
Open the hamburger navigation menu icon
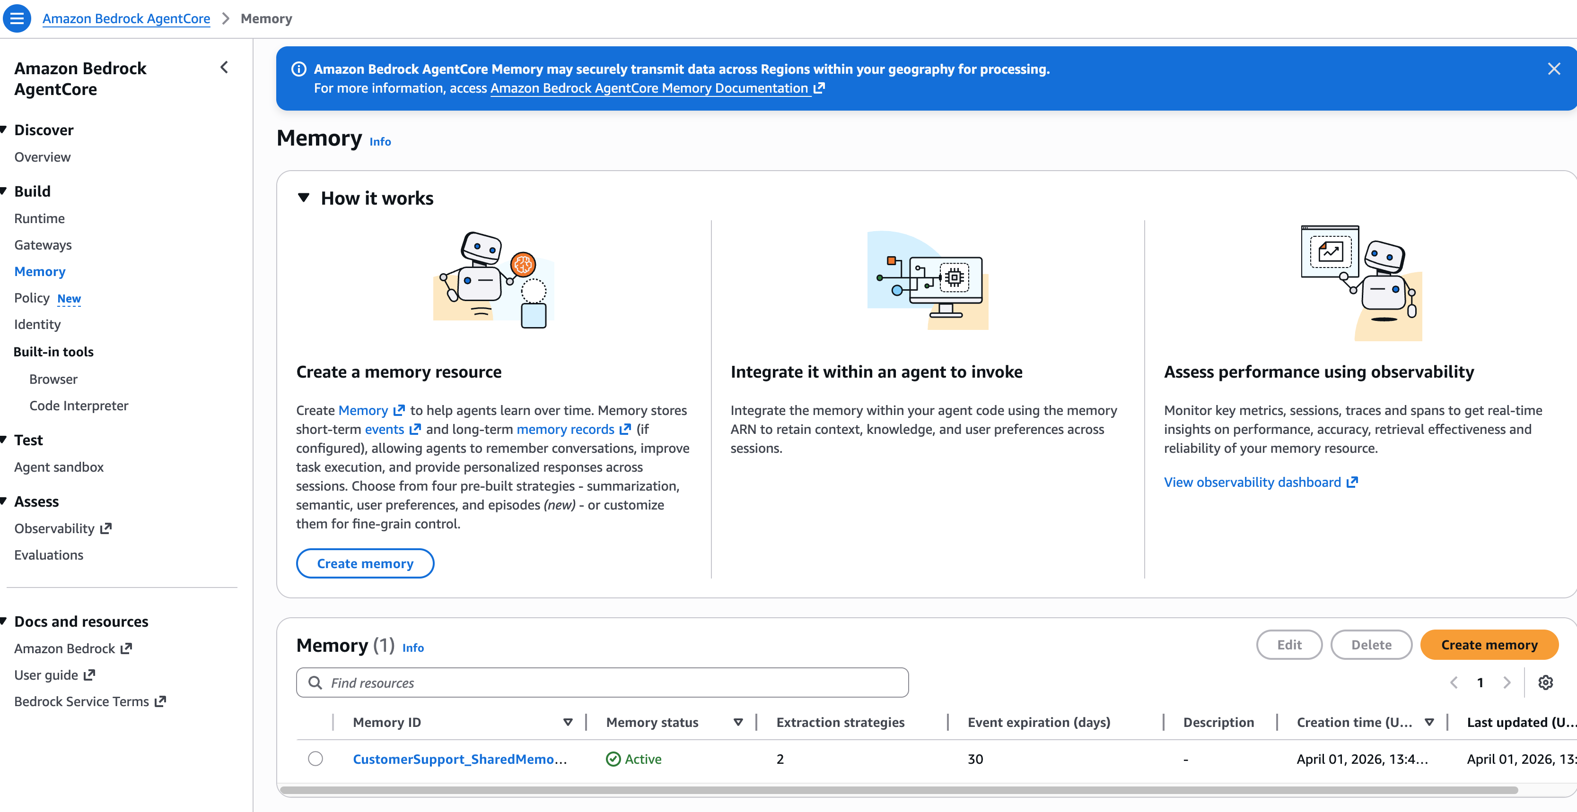point(17,18)
